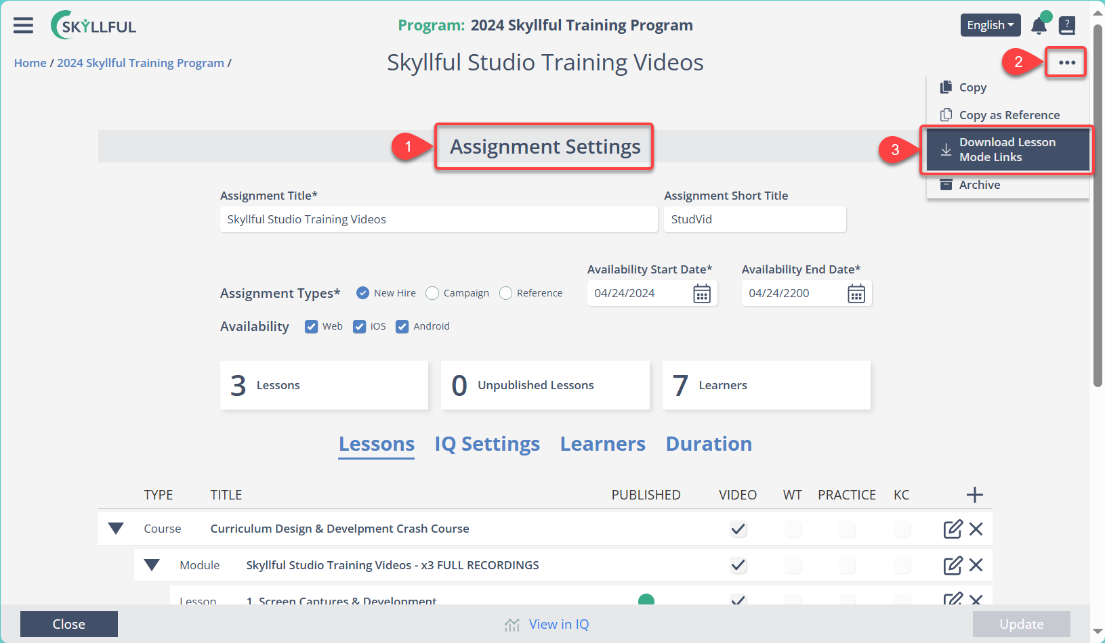The height and width of the screenshot is (643, 1105).
Task: Toggle the Web availability checkbox
Action: pyautogui.click(x=311, y=326)
